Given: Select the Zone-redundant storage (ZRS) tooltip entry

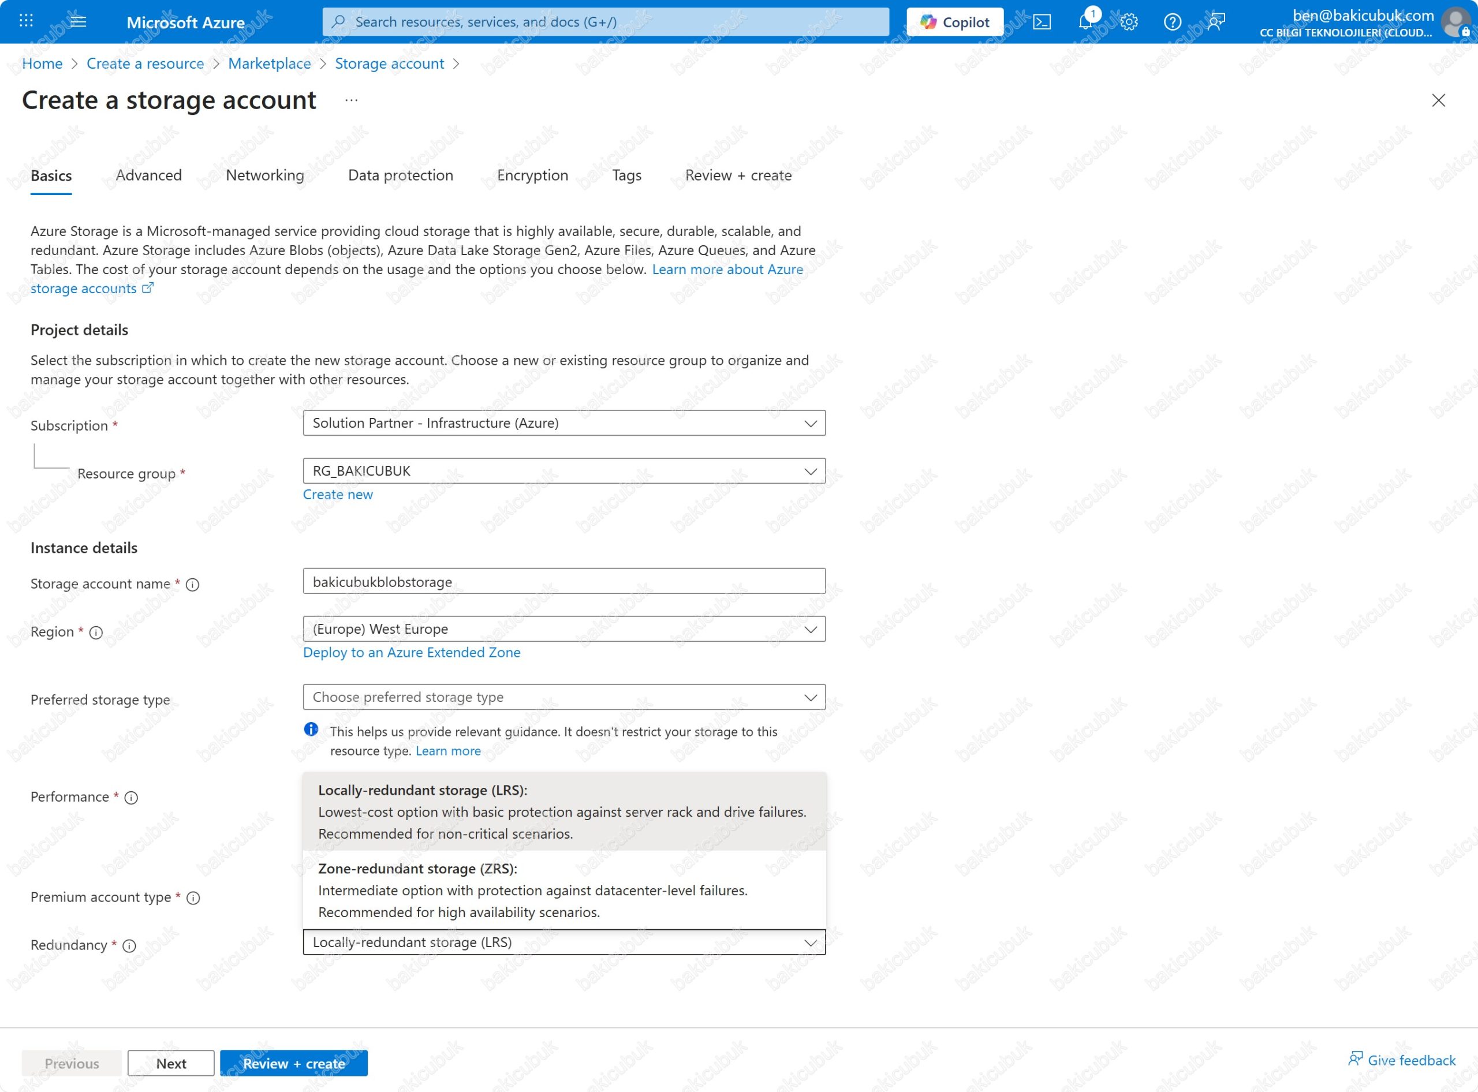Looking at the screenshot, I should coord(564,890).
